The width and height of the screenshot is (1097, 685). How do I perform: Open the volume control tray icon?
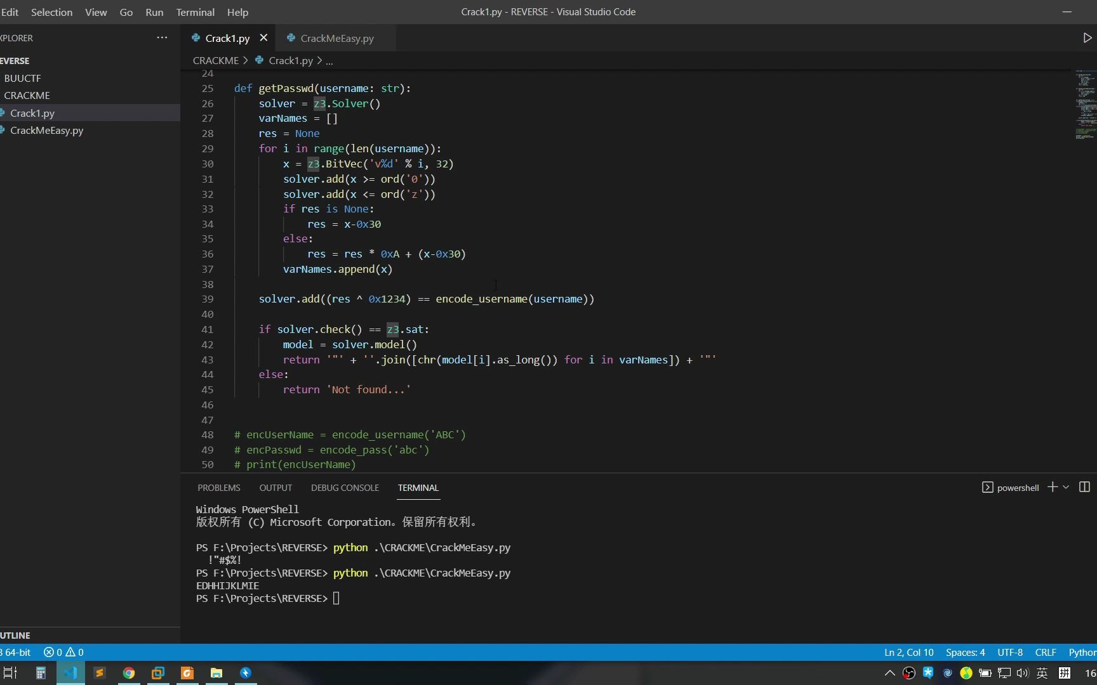(1022, 673)
